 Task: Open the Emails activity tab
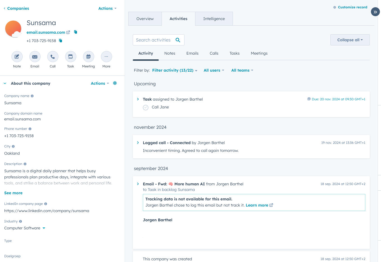(192, 53)
